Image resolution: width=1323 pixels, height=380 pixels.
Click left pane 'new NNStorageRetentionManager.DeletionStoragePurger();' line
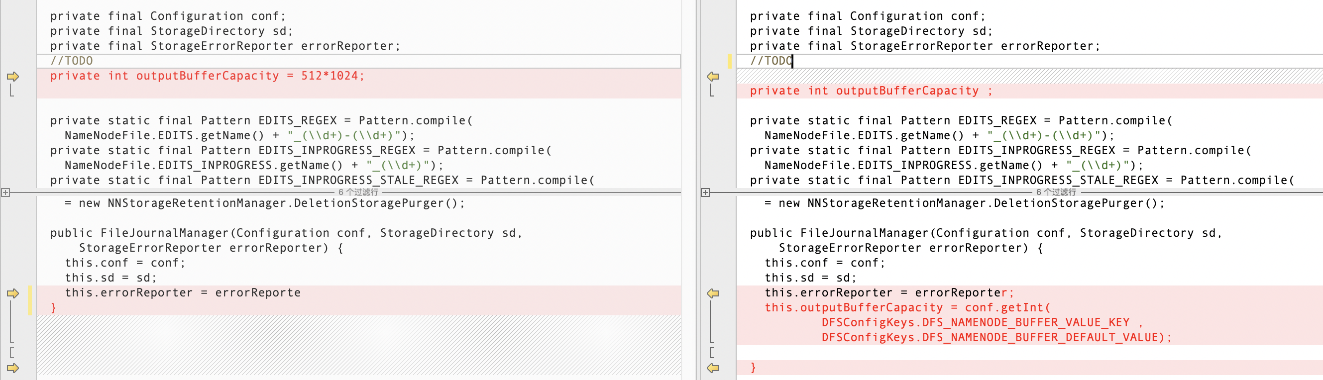pyautogui.click(x=264, y=203)
